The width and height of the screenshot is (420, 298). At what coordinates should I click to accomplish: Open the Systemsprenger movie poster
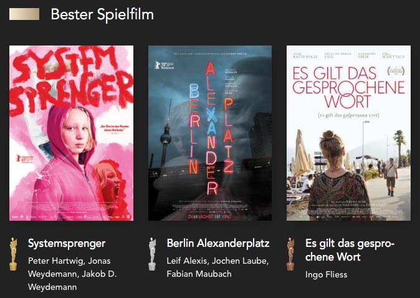click(x=71, y=133)
